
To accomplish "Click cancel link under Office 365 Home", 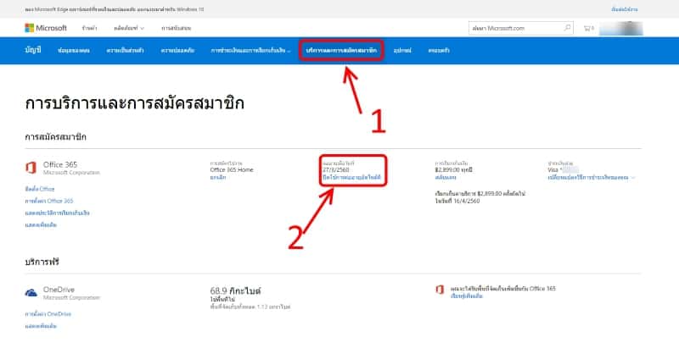I will pyautogui.click(x=218, y=178).
